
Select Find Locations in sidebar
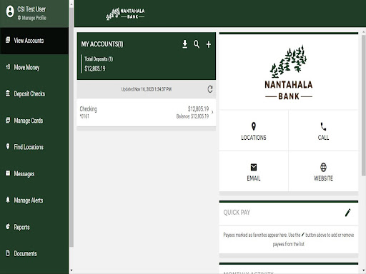point(34,147)
